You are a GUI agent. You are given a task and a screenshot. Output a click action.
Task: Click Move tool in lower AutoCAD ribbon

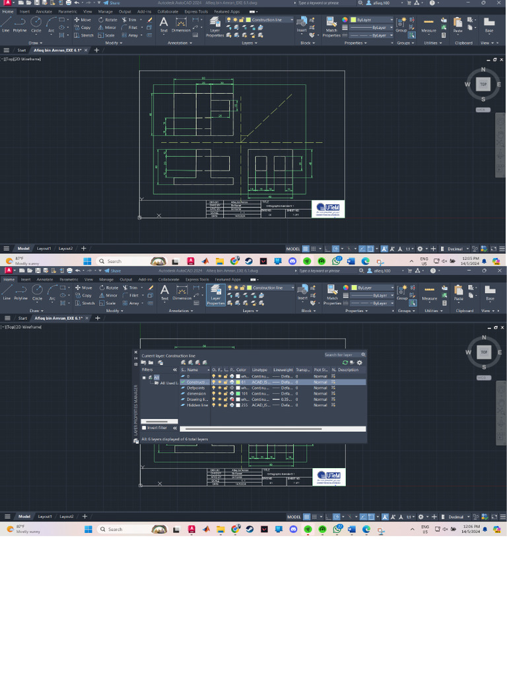(x=84, y=288)
